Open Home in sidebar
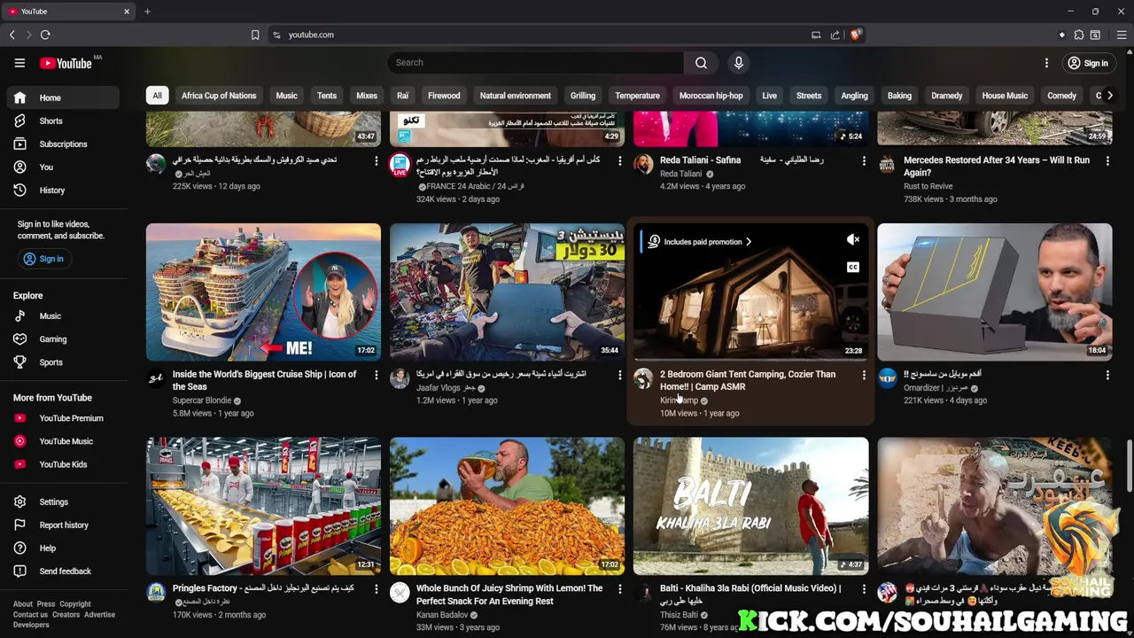The height and width of the screenshot is (638, 1134). (x=63, y=97)
